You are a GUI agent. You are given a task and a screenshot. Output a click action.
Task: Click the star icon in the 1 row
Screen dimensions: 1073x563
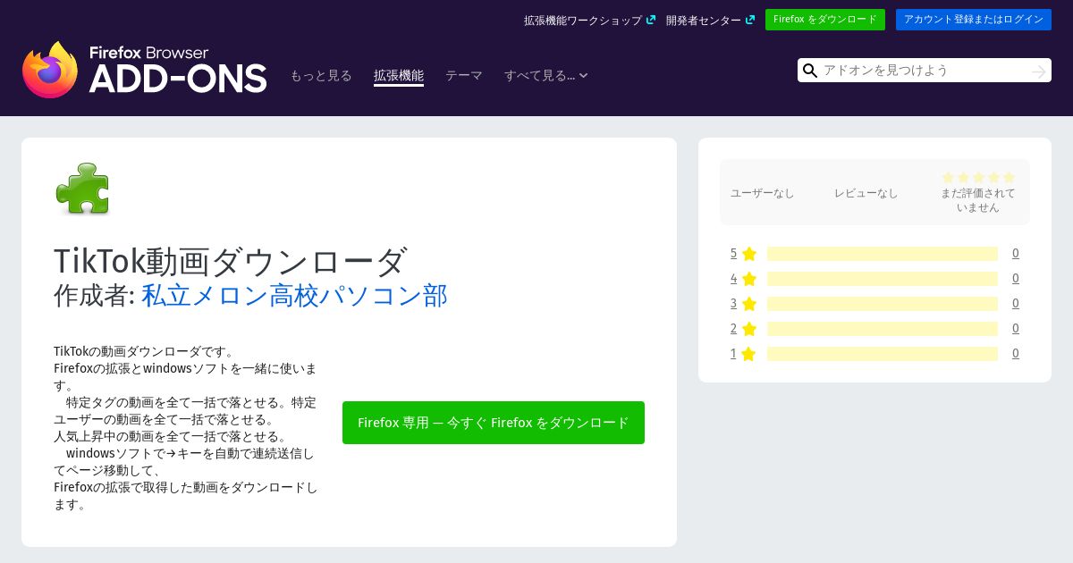pos(749,354)
